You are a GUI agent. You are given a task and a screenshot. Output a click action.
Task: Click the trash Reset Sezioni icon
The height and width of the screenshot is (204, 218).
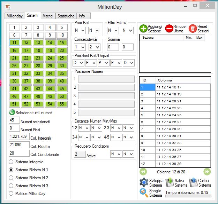point(193,29)
